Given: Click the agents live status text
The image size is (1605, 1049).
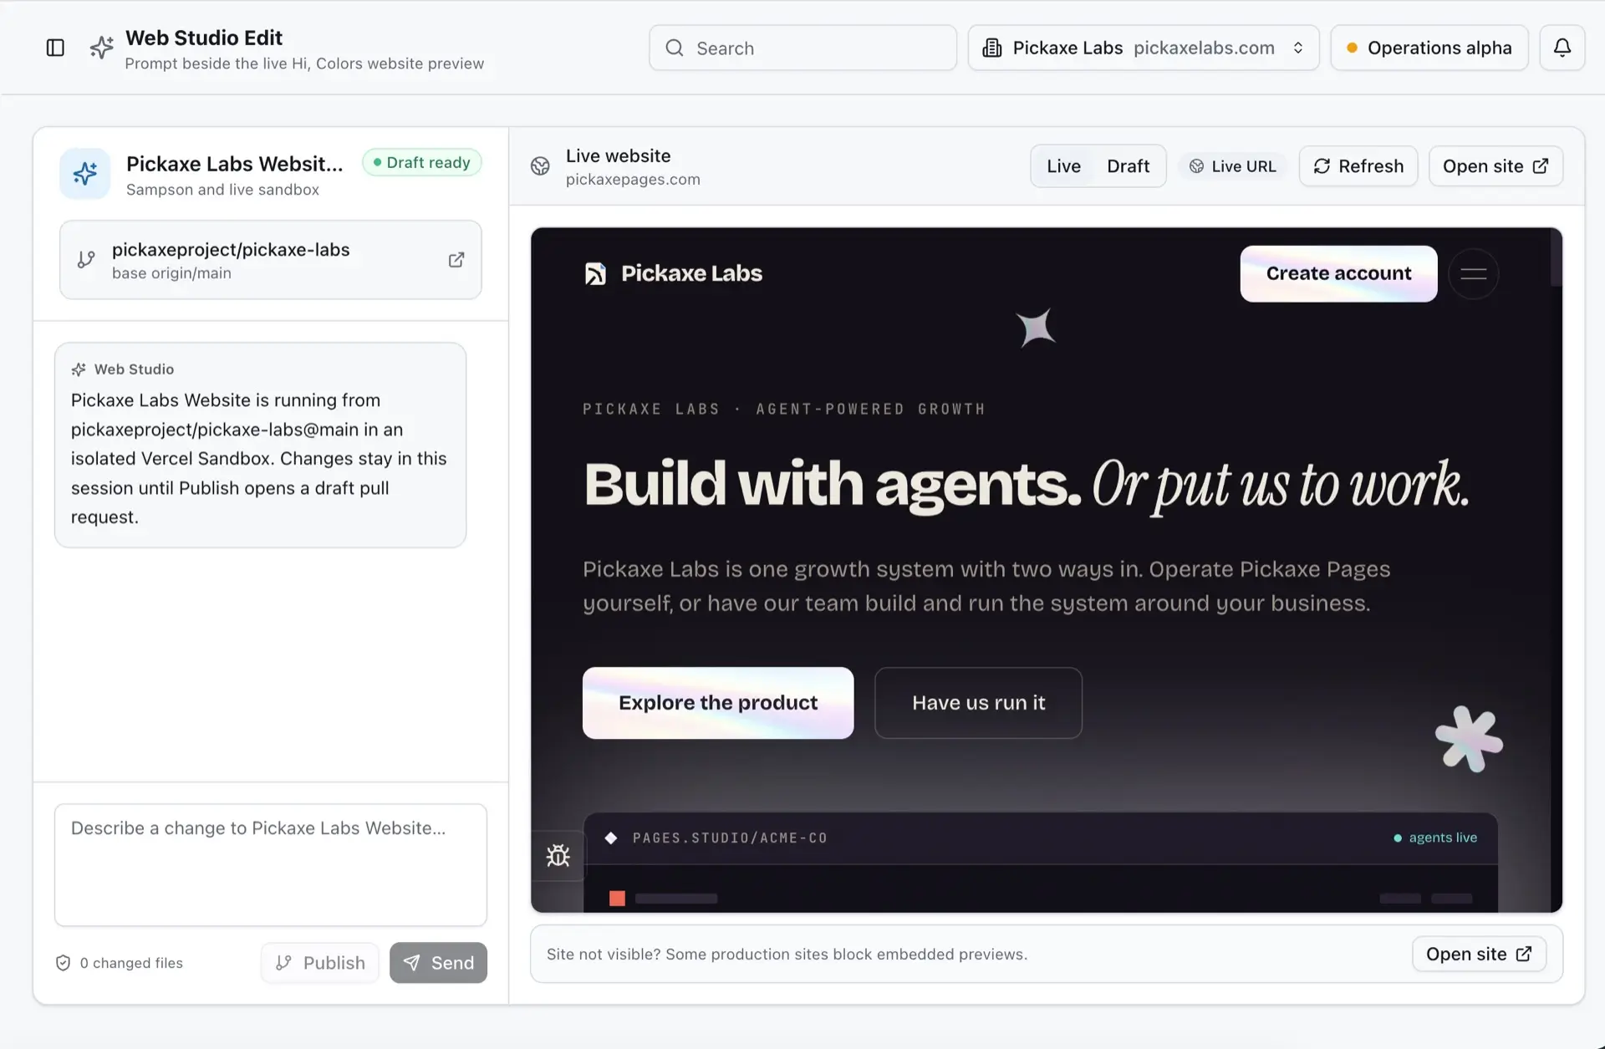Looking at the screenshot, I should [1443, 838].
